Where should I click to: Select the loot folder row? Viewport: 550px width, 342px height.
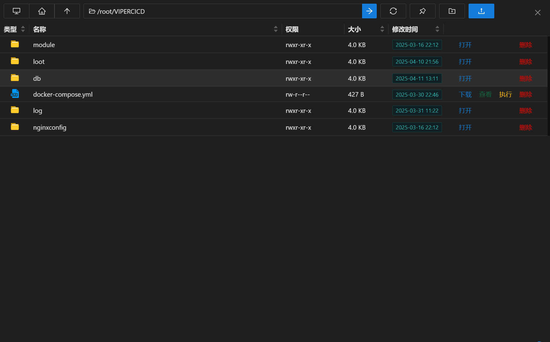[274, 61]
